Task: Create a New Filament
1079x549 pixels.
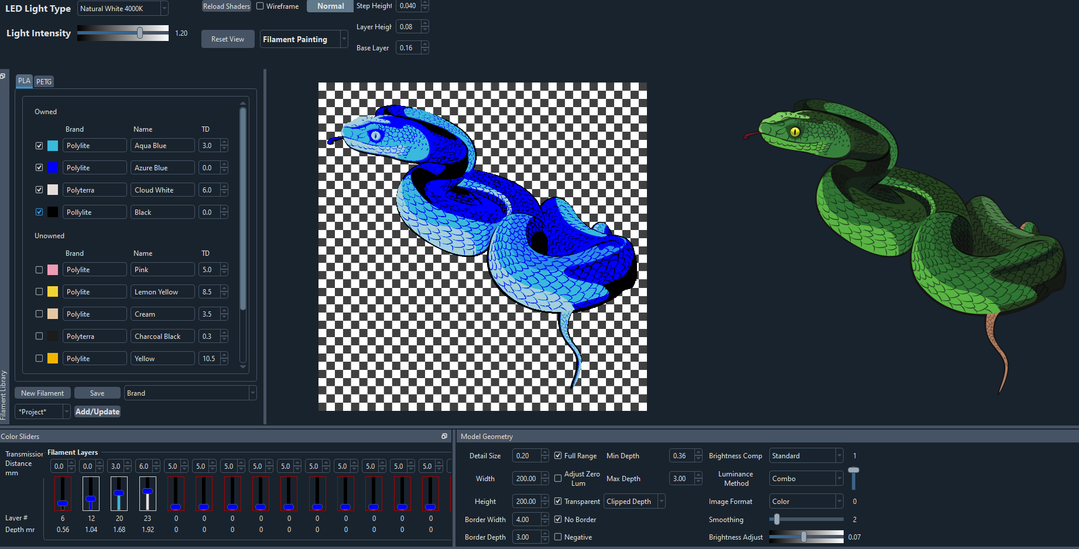Action: coord(42,393)
